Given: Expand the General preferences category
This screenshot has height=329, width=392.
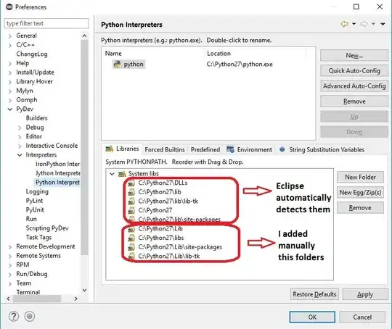Looking at the screenshot, I should (10, 36).
